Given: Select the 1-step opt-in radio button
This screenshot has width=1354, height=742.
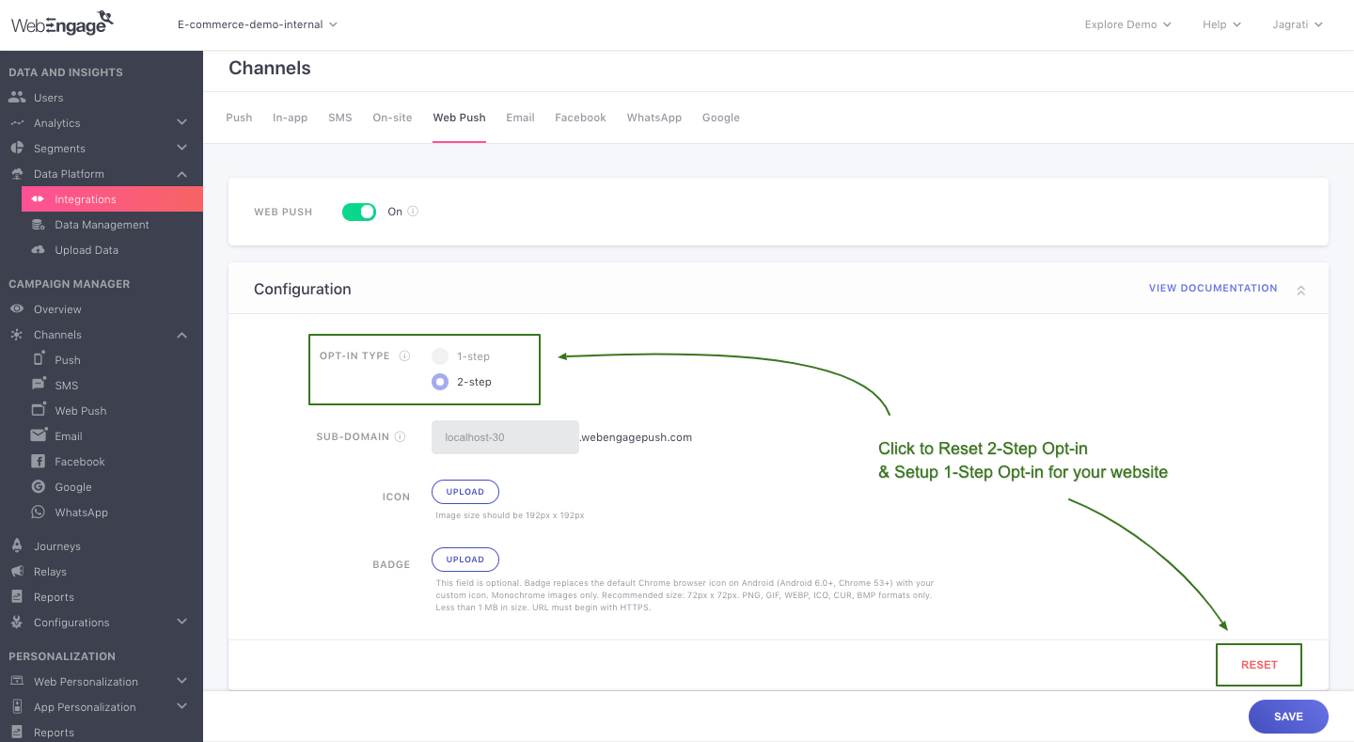Looking at the screenshot, I should pyautogui.click(x=440, y=356).
